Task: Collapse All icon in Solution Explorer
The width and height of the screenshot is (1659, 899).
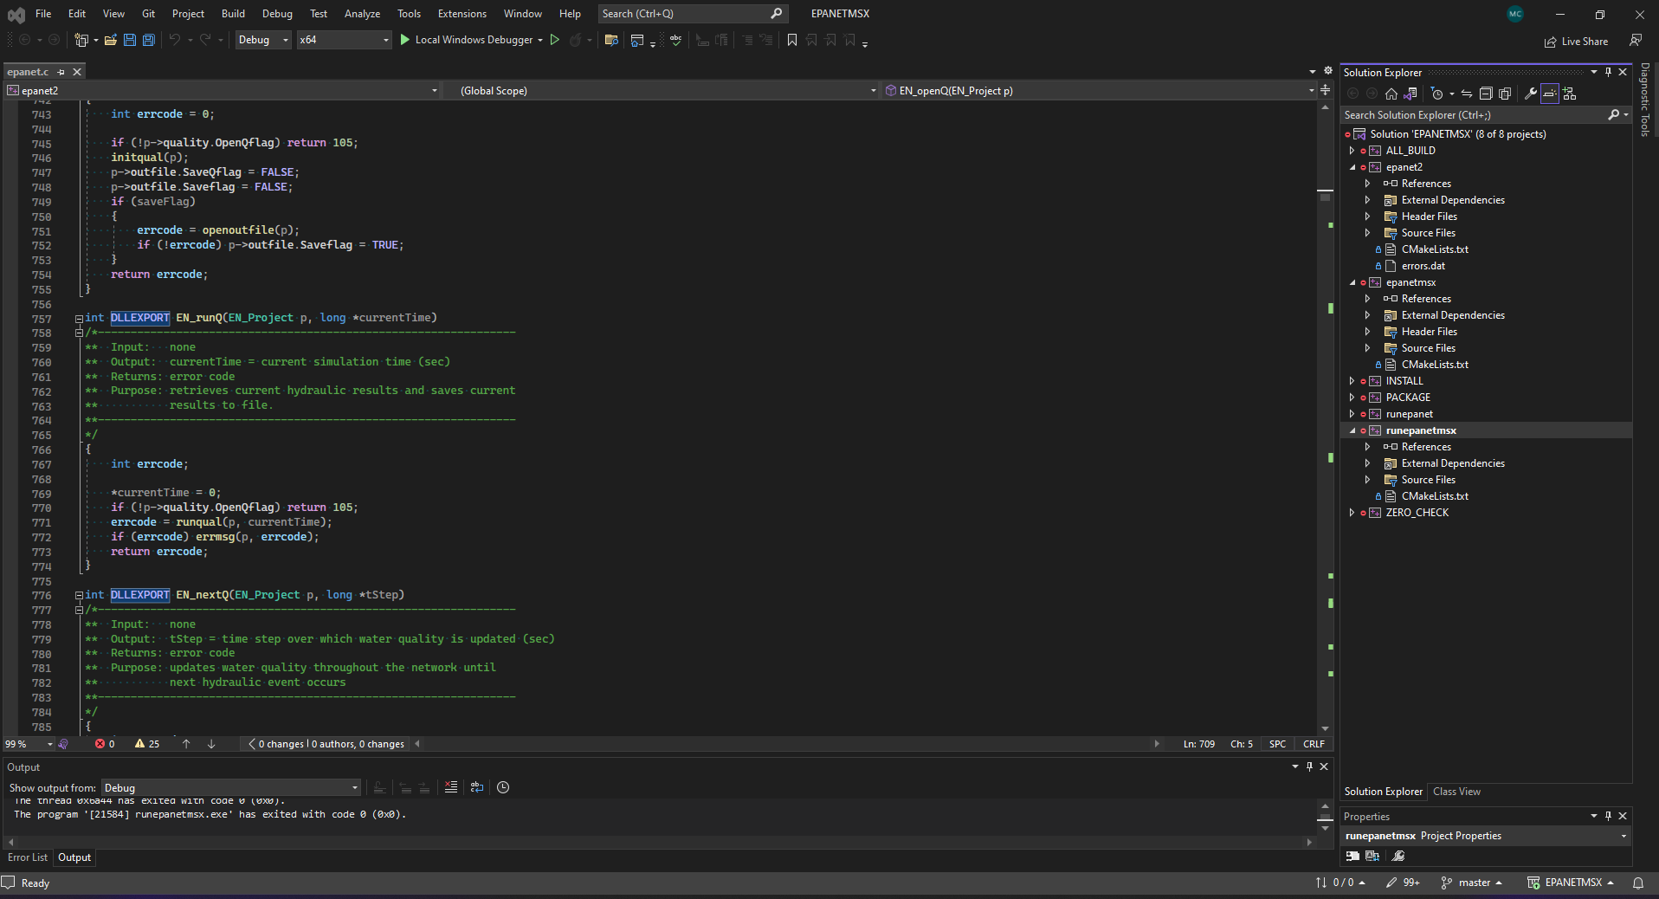Action: tap(1486, 94)
